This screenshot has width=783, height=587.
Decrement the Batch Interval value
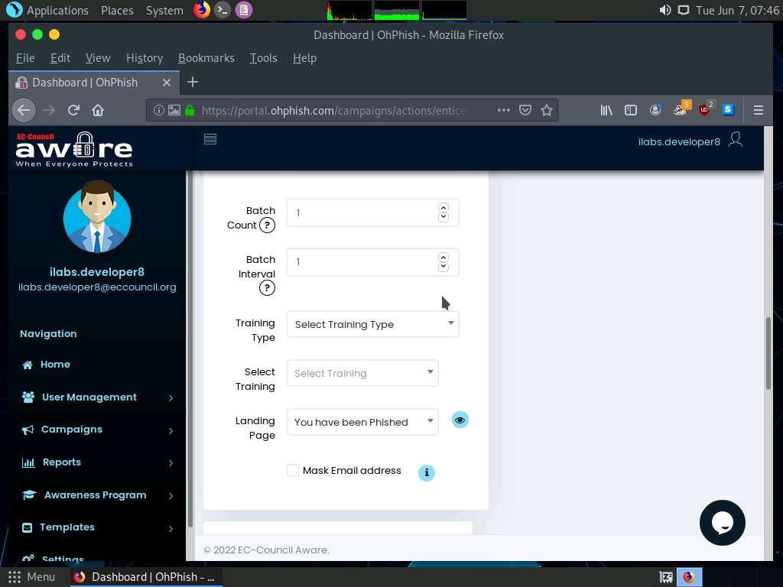443,267
